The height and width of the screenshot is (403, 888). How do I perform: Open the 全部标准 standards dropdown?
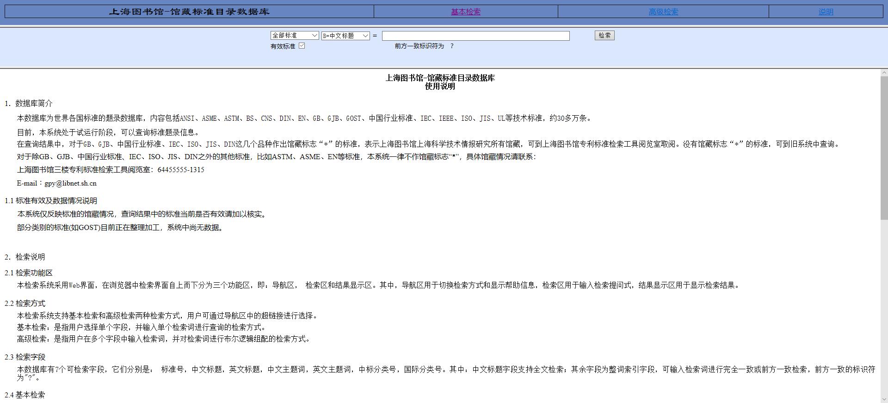294,36
